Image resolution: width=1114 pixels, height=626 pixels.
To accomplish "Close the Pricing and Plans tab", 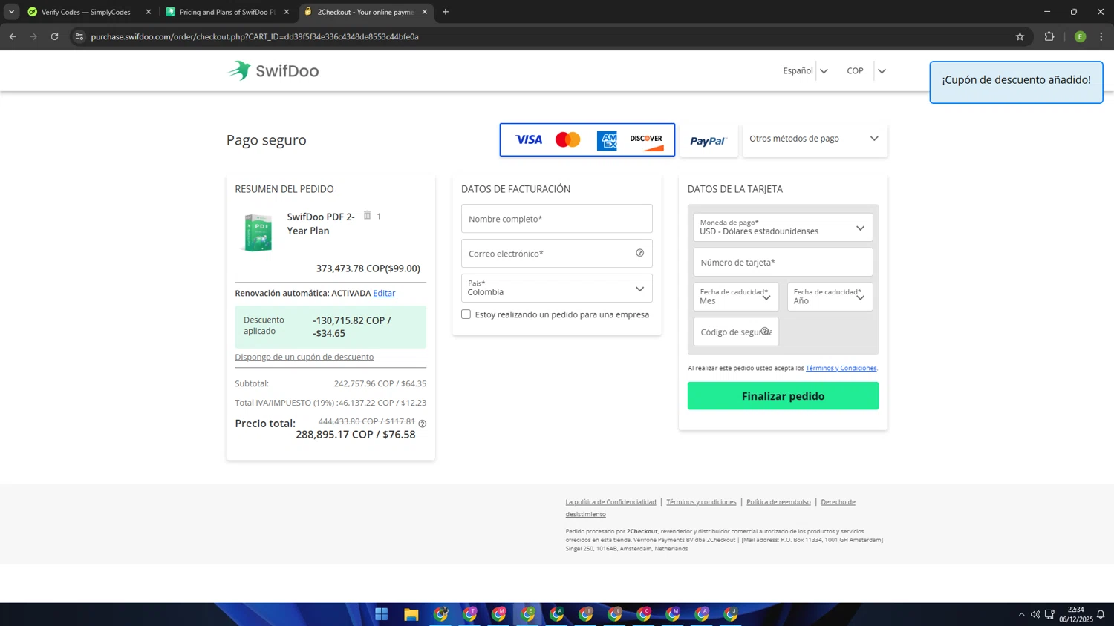I will pos(287,12).
